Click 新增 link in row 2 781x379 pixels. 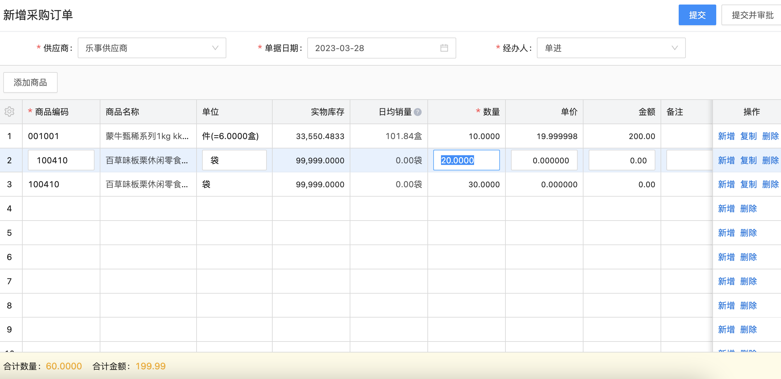tap(726, 160)
